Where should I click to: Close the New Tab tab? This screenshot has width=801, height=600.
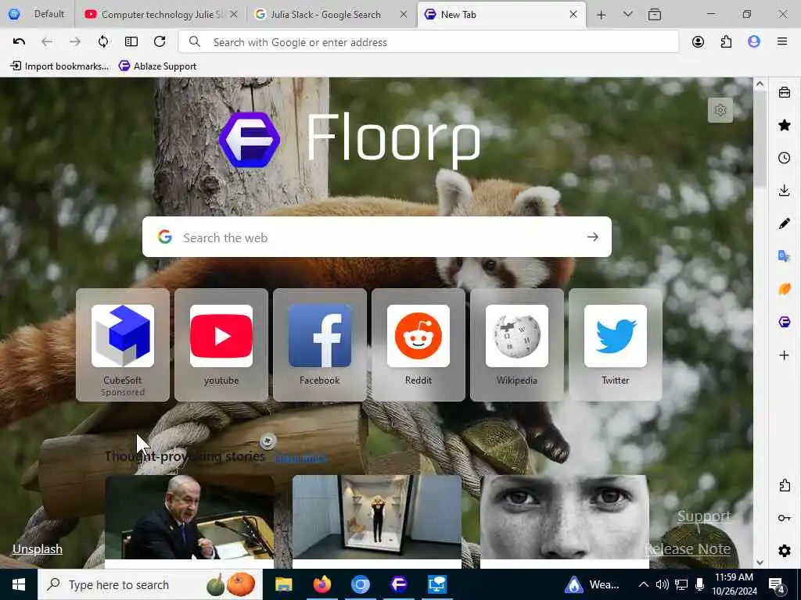573,14
